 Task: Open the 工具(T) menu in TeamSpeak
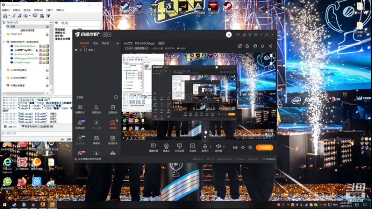[x=49, y=10]
